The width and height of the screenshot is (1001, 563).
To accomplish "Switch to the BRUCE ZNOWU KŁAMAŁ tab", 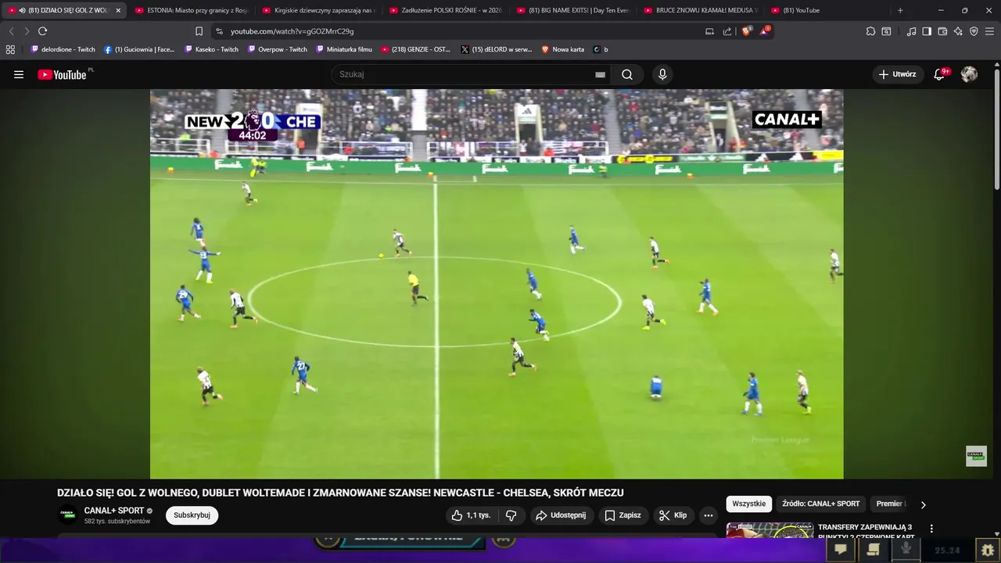I will pos(700,10).
